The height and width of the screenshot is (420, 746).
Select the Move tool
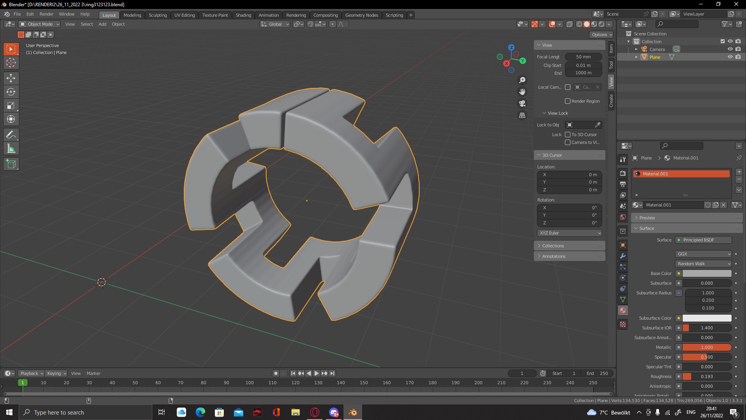(11, 78)
